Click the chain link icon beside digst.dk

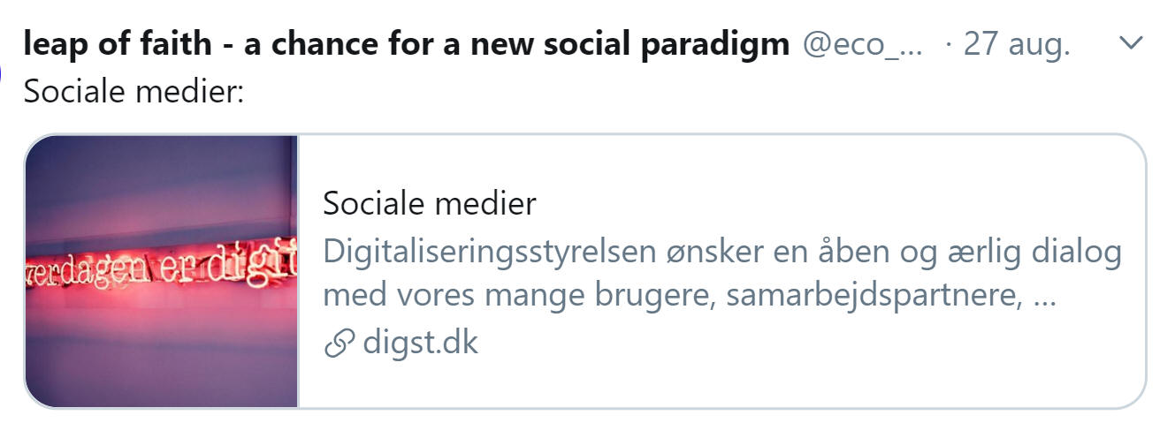coord(340,343)
